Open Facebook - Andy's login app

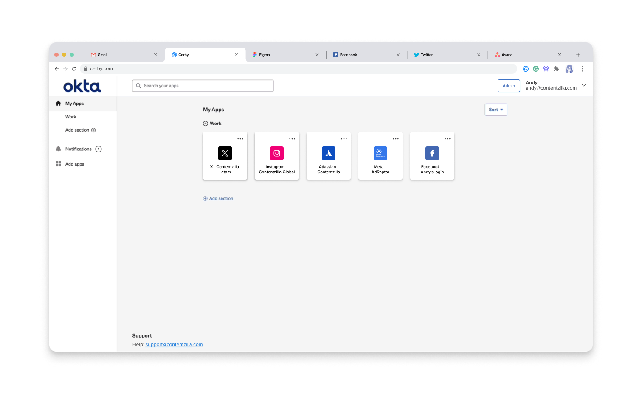432,156
